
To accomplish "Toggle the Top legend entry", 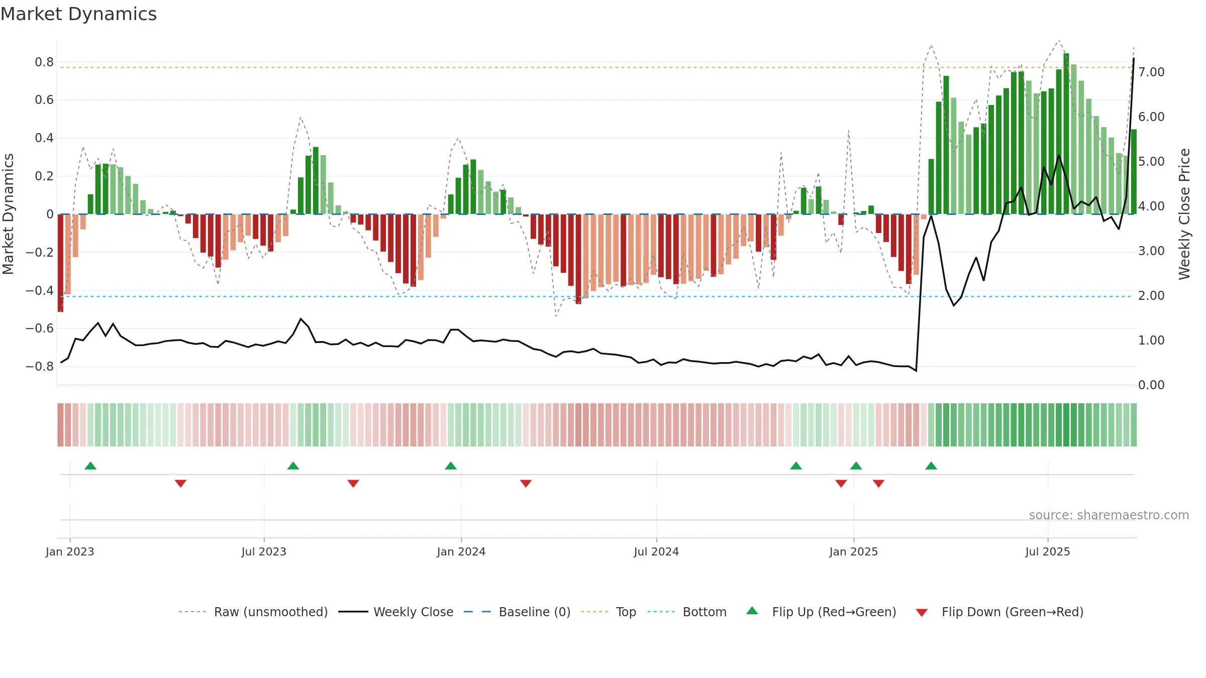I will point(608,612).
